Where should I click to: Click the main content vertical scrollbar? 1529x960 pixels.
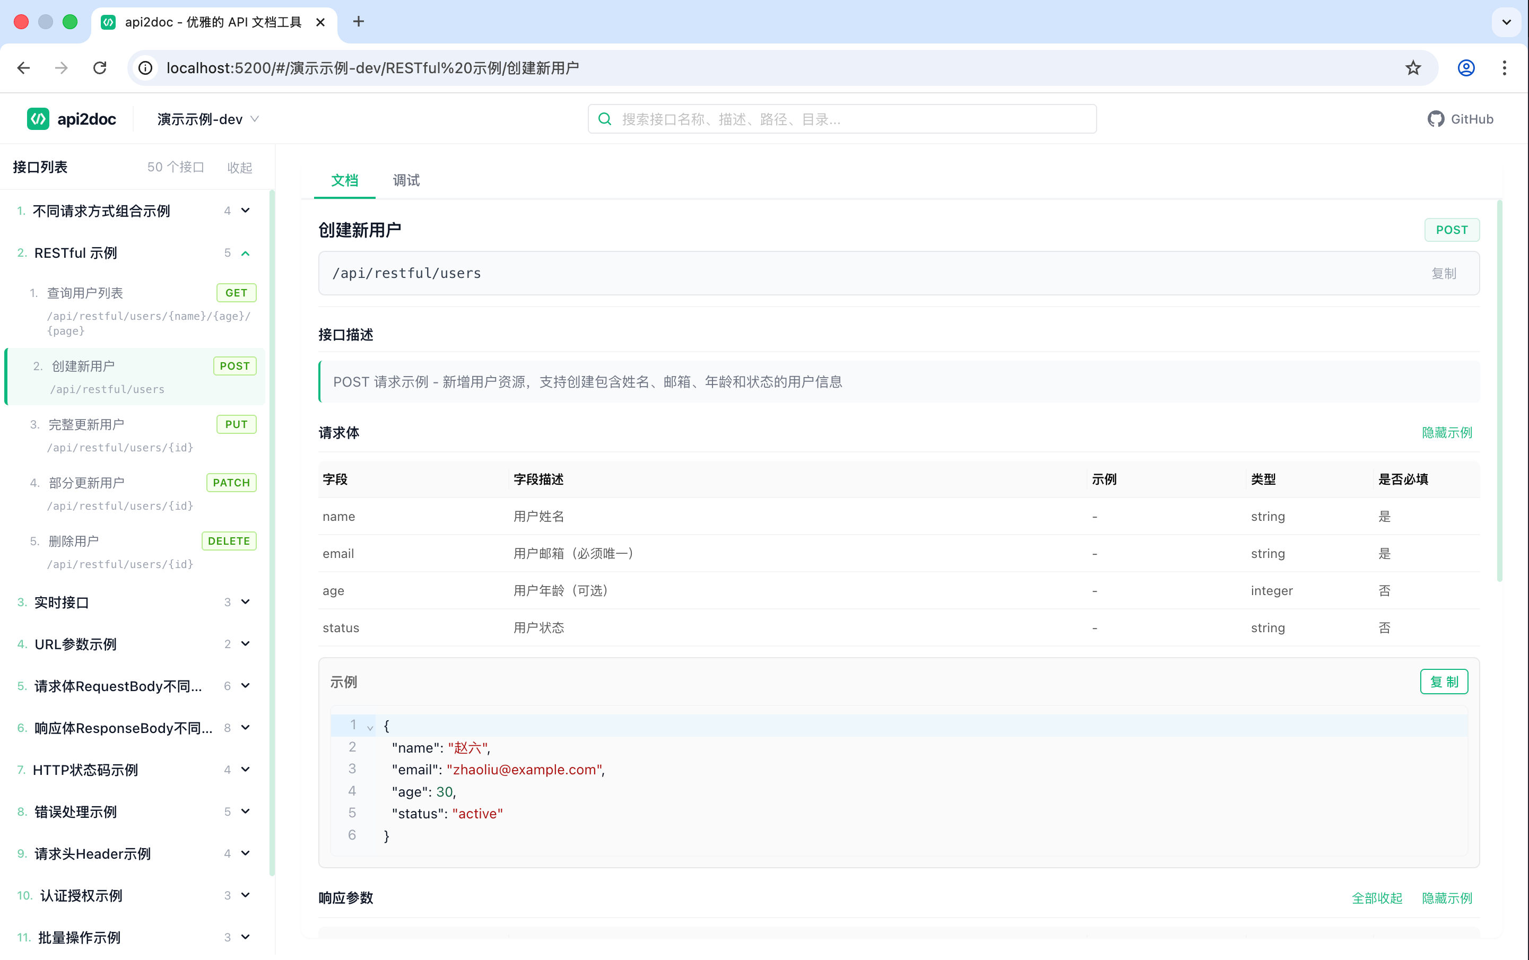1500,391
